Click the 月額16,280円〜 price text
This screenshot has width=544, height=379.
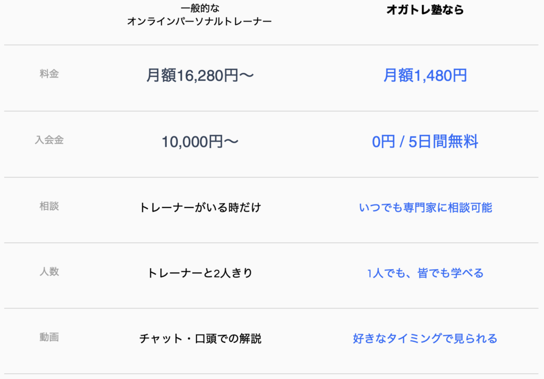click(200, 75)
